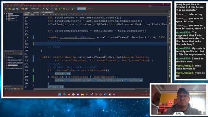Click the Redo arrow in the toolbar

pos(26,9)
